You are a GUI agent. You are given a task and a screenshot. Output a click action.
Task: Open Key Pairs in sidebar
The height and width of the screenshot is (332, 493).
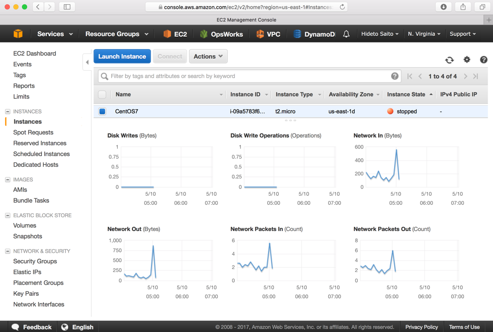click(26, 293)
